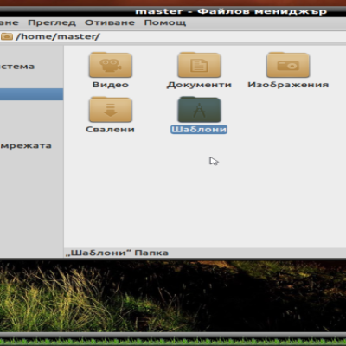This screenshot has height=346, width=346.
Task: Click the Видео folder label
Action: click(111, 85)
